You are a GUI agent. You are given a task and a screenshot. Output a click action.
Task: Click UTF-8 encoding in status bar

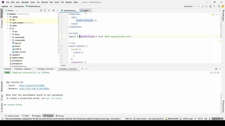[x=200, y=119]
